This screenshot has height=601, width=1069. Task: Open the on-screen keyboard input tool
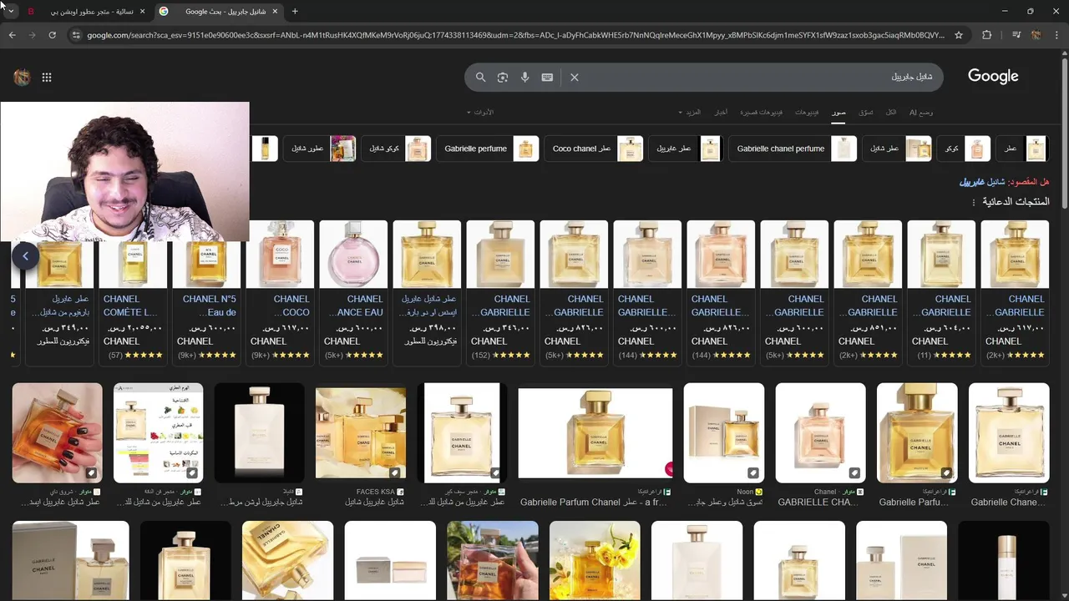(547, 77)
